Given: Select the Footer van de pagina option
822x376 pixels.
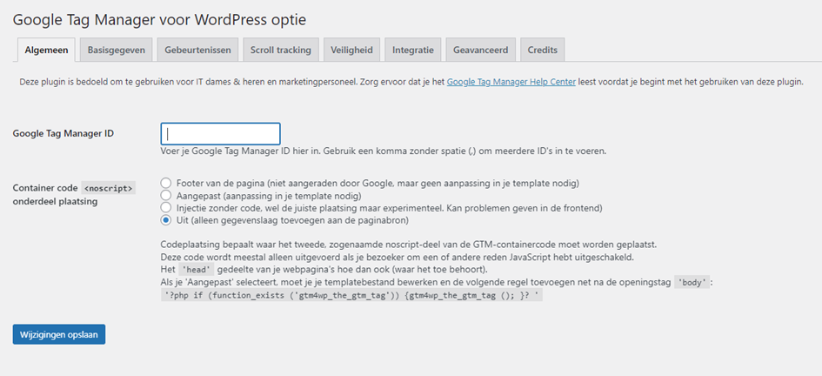Looking at the screenshot, I should 166,184.
